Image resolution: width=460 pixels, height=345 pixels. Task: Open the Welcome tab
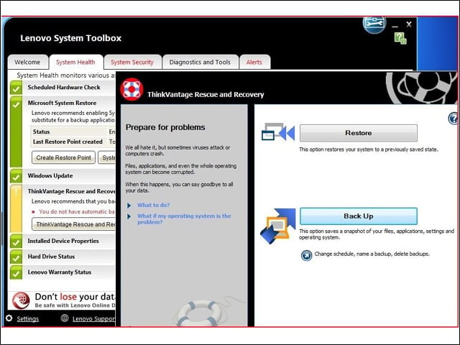tap(27, 63)
